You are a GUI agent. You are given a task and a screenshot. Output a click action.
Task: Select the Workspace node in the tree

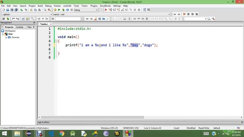10,31
